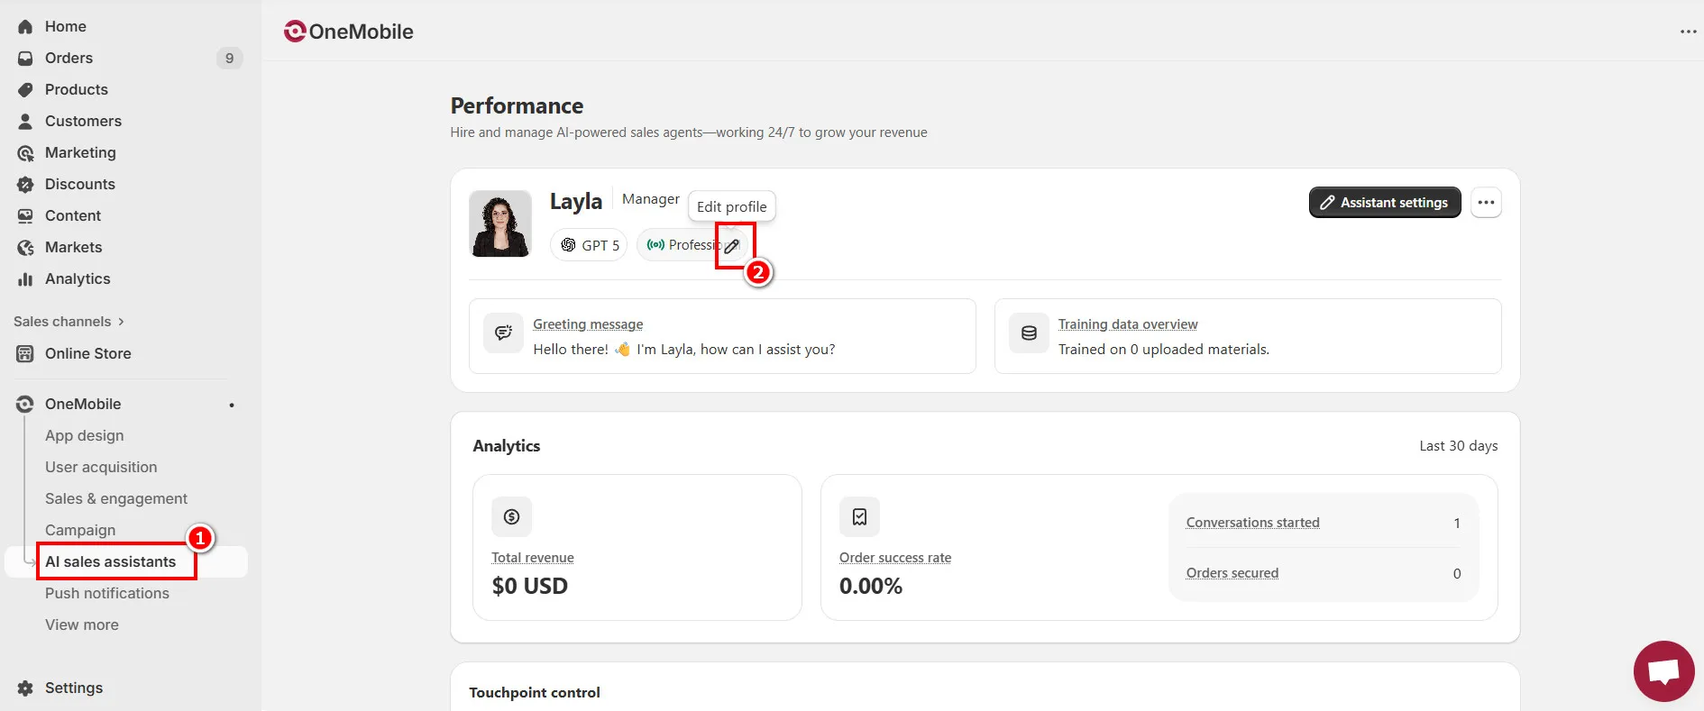This screenshot has width=1704, height=711.
Task: Go to Products page
Action: [77, 89]
